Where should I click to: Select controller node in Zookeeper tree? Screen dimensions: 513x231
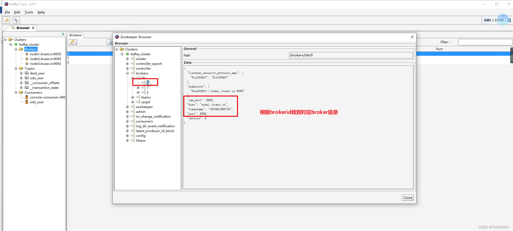pos(143,69)
